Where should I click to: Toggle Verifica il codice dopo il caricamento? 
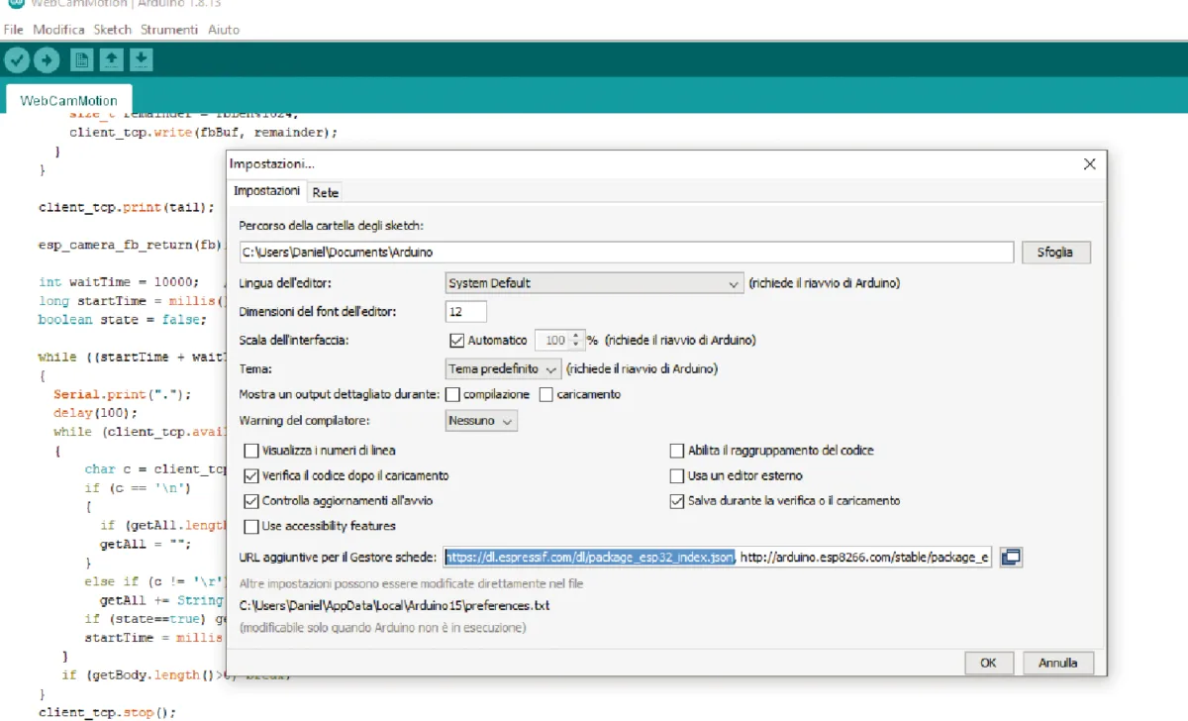[x=251, y=475]
